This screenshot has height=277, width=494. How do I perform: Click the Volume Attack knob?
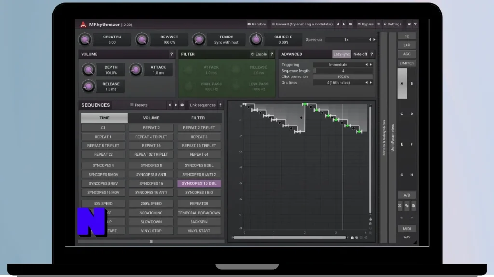click(x=136, y=70)
